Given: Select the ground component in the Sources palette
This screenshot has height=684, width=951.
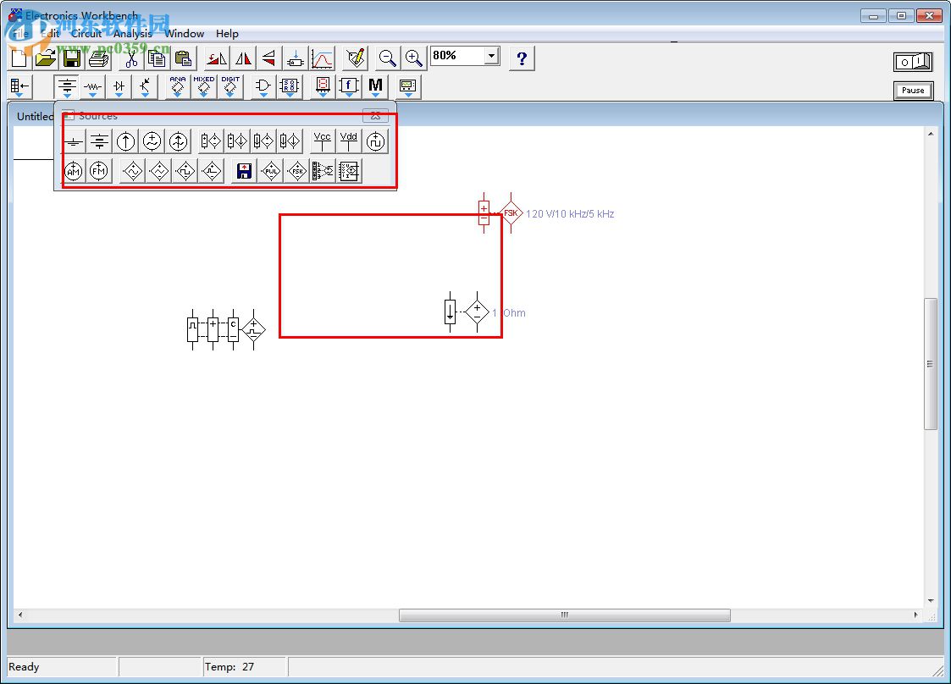Looking at the screenshot, I should click(x=74, y=141).
